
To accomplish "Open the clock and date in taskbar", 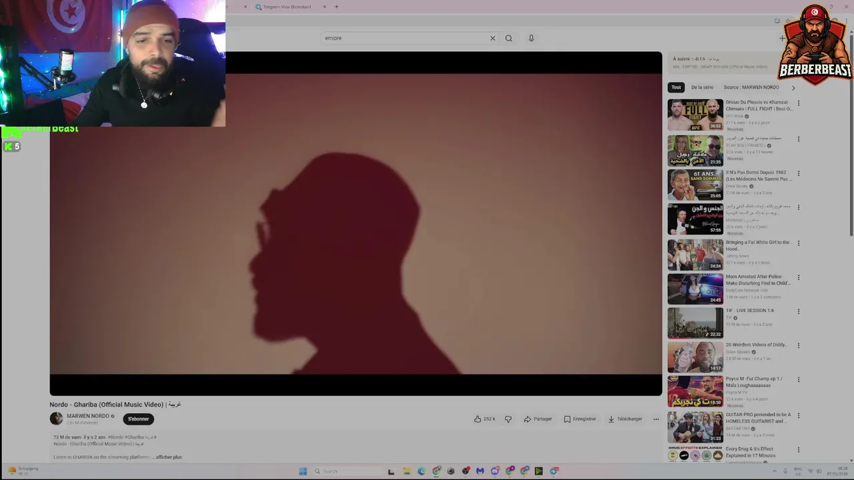I will click(837, 471).
